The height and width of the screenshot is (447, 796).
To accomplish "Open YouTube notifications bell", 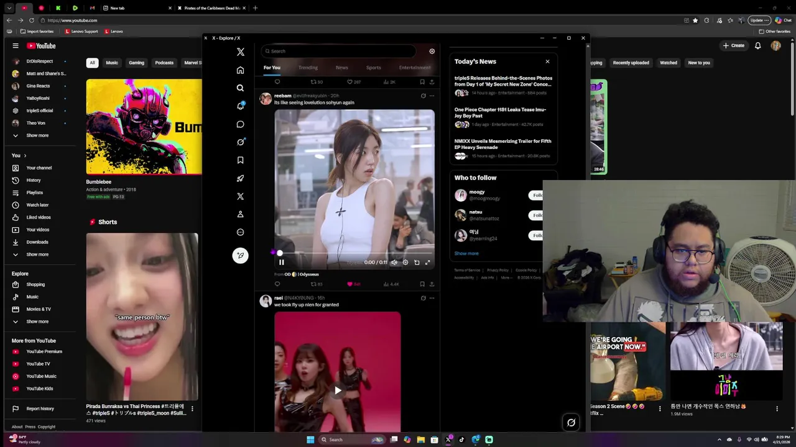I will (x=758, y=46).
